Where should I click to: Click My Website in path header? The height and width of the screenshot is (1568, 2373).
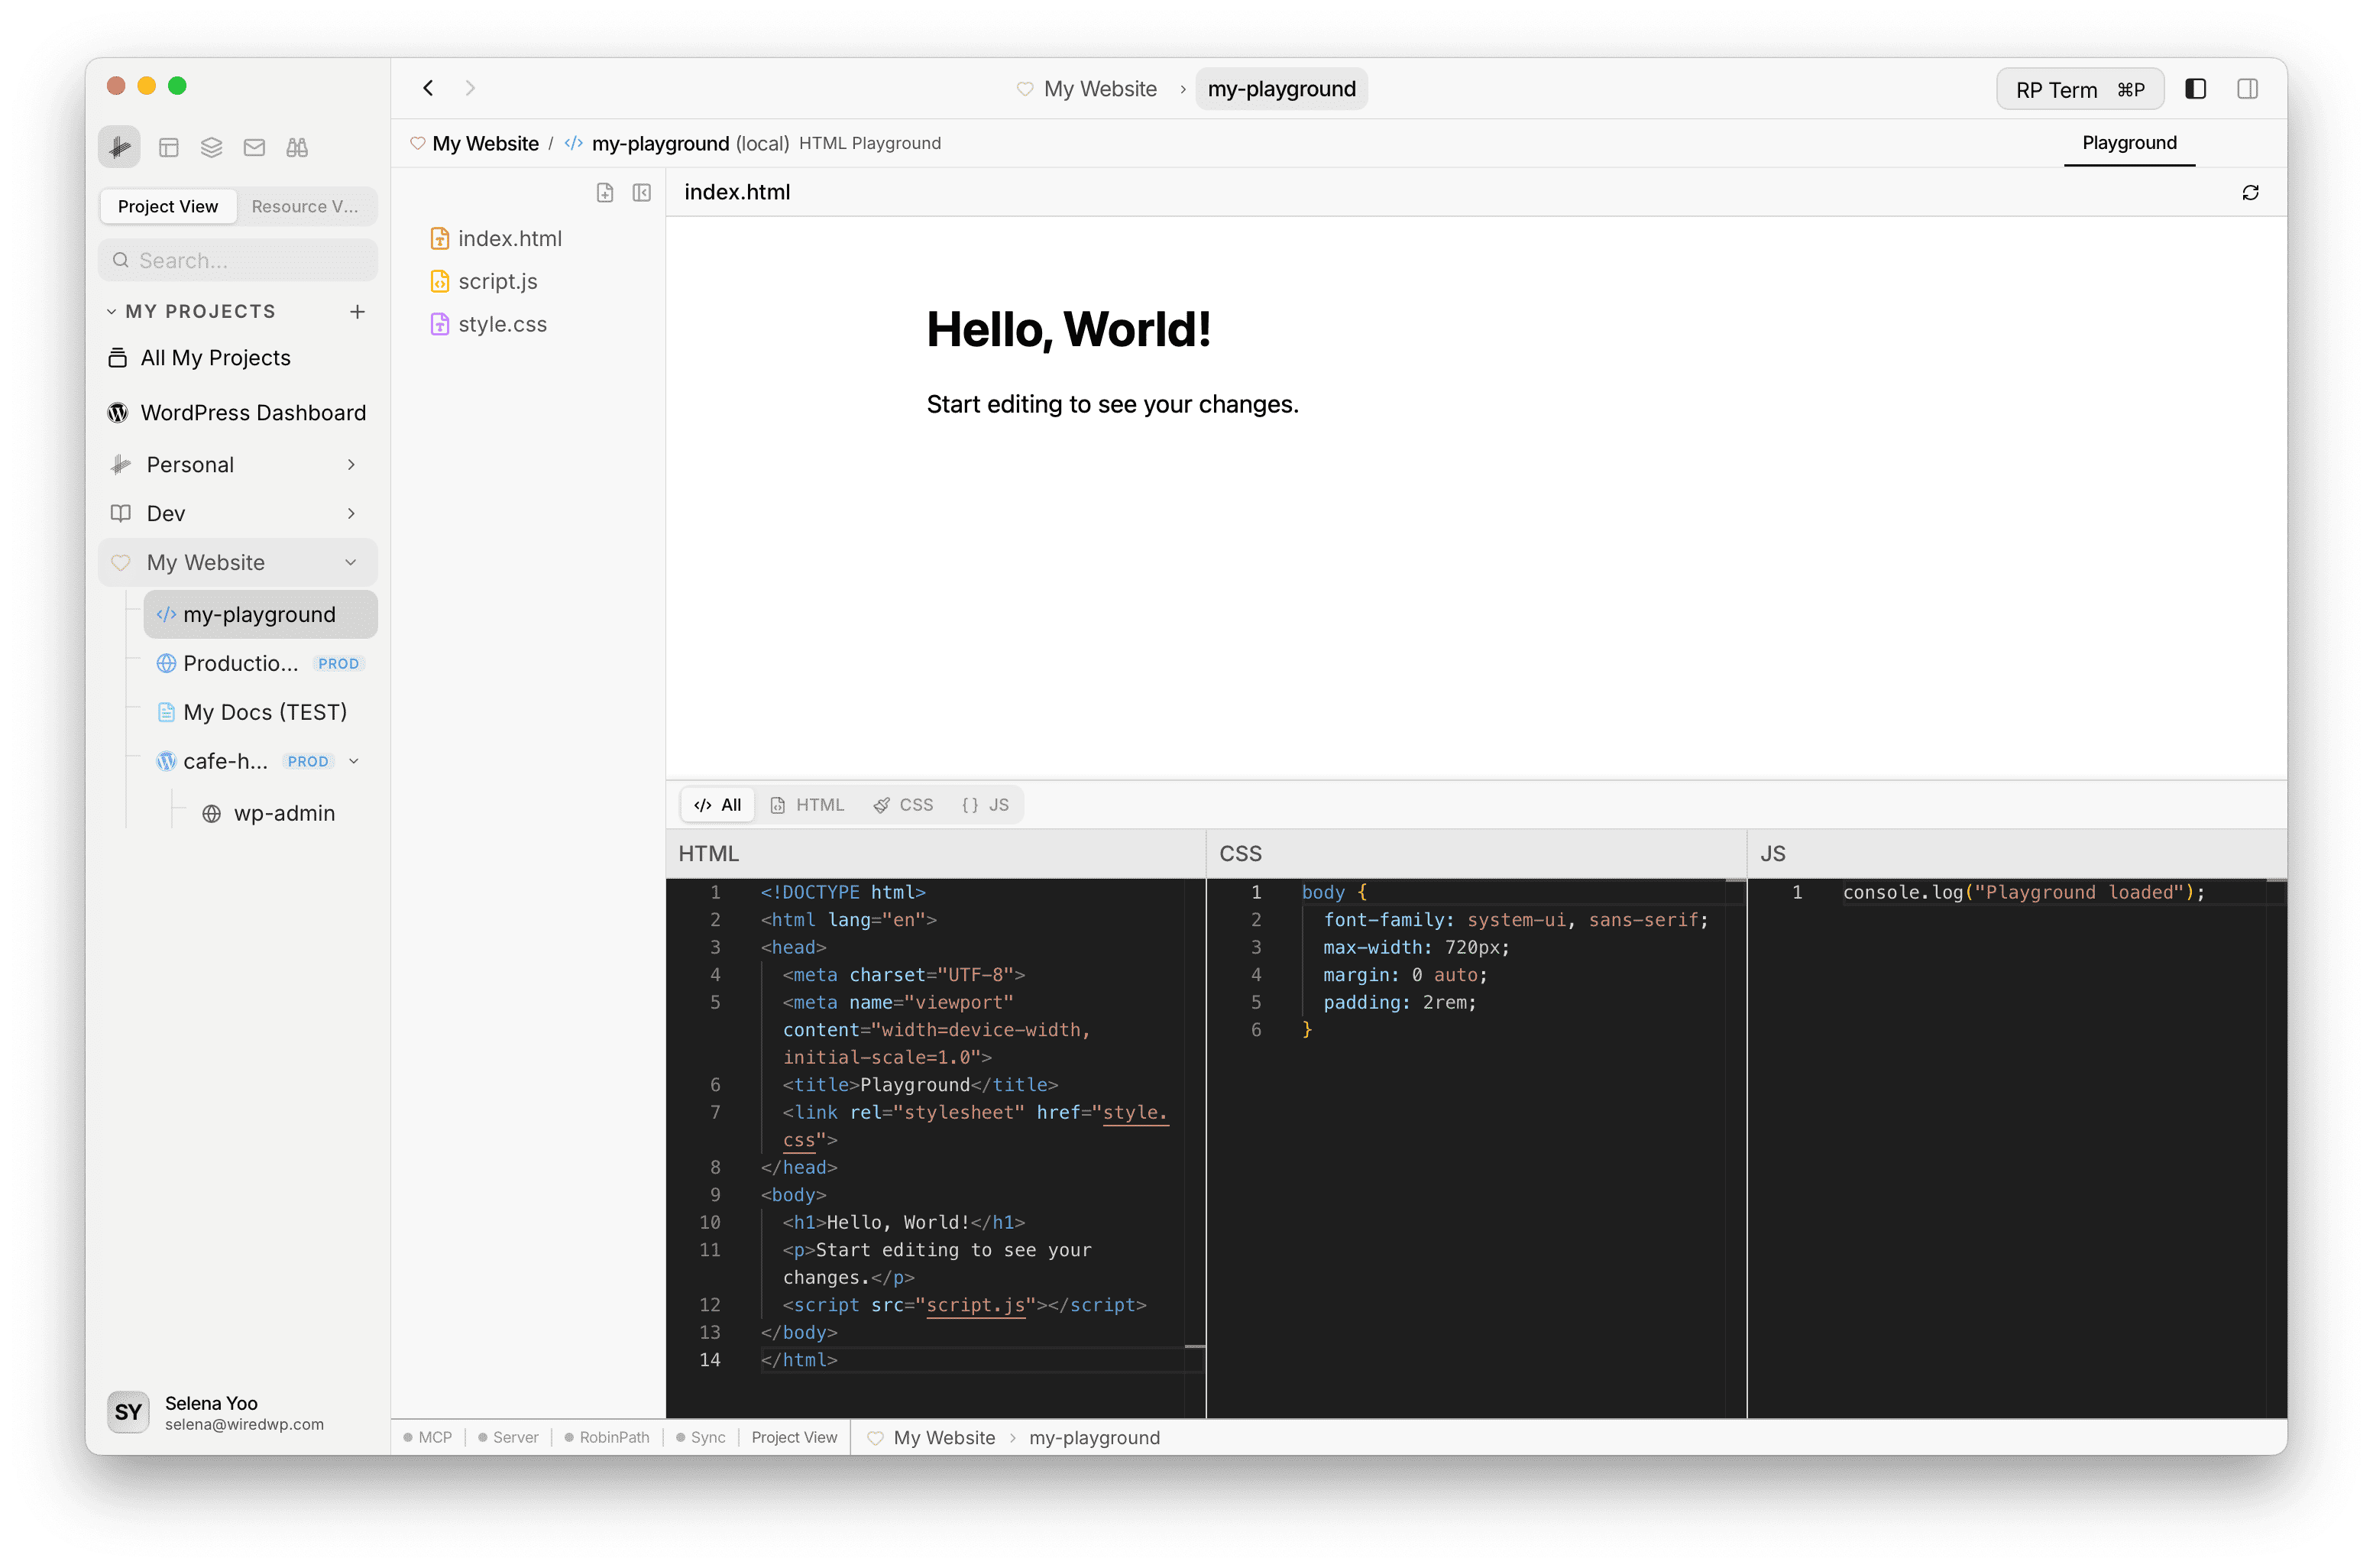[485, 143]
